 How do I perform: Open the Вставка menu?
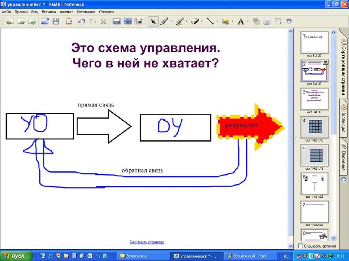coord(49,12)
